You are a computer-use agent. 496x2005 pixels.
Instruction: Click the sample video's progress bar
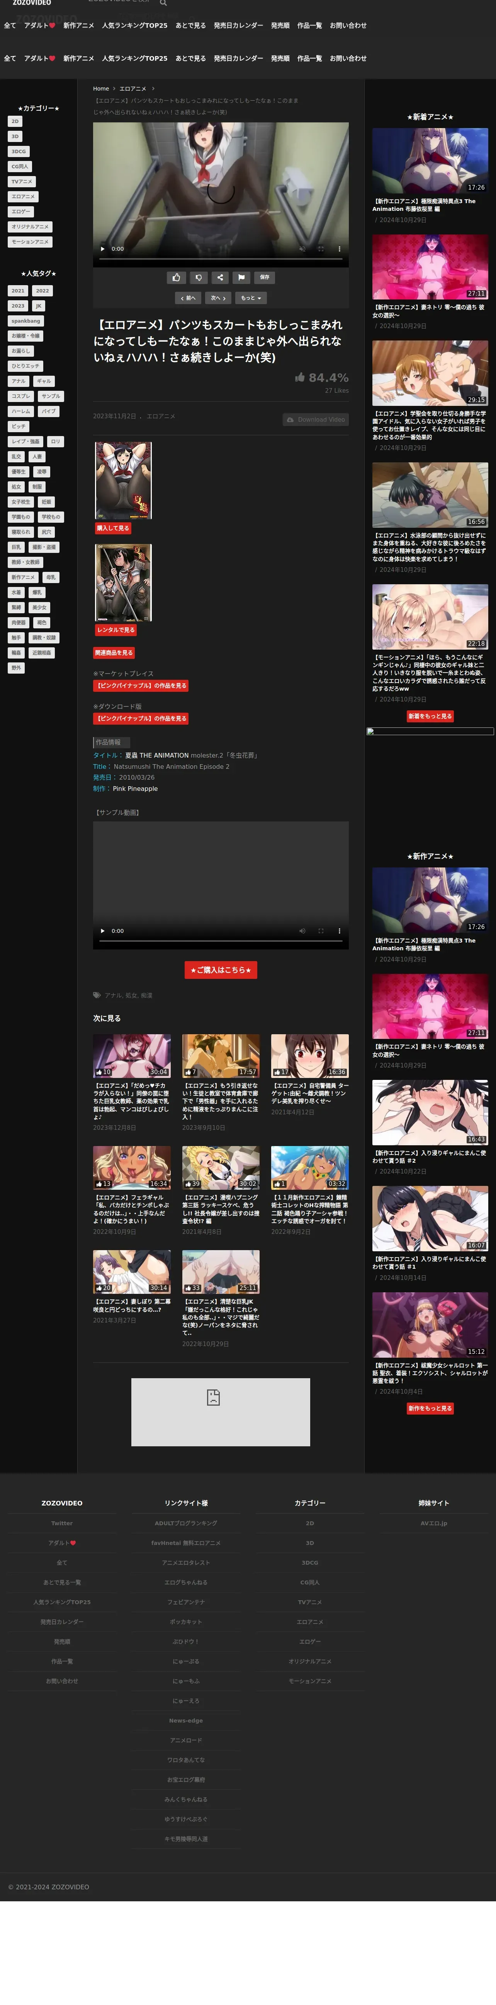point(221,941)
